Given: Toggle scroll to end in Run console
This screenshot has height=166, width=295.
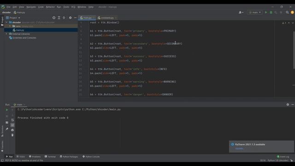Looking at the screenshot, I should pyautogui.click(x=12, y=125).
